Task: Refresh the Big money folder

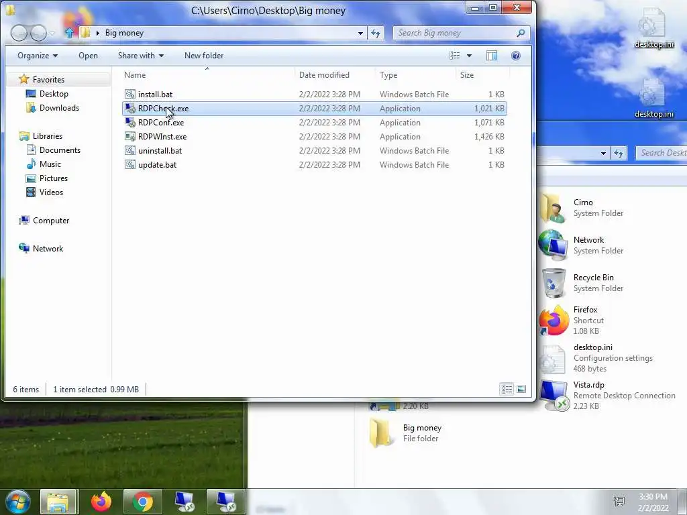Action: [x=376, y=33]
